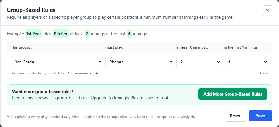Click the example chip showing 4
279x127 pixels.
click(129, 34)
